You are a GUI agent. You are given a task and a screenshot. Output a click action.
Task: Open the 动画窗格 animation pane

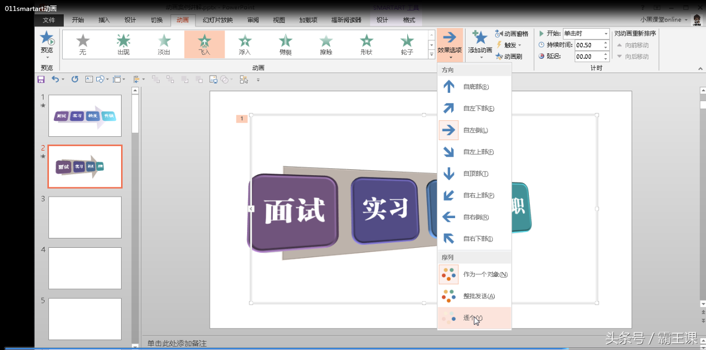pyautogui.click(x=512, y=34)
